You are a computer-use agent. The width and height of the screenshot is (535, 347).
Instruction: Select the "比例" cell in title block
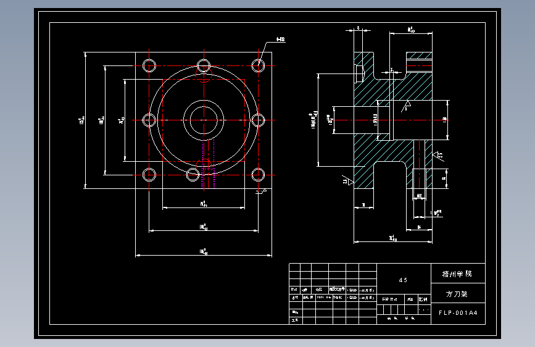pos(423,299)
